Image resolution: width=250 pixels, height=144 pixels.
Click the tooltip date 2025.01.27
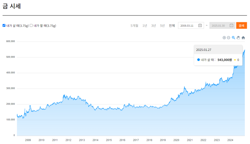[x=204, y=50]
